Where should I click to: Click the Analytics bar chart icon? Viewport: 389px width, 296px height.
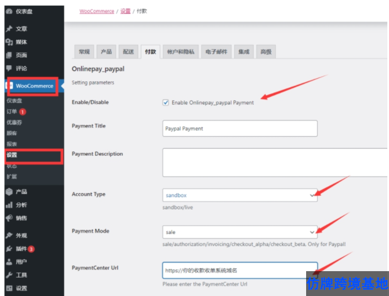point(9,205)
